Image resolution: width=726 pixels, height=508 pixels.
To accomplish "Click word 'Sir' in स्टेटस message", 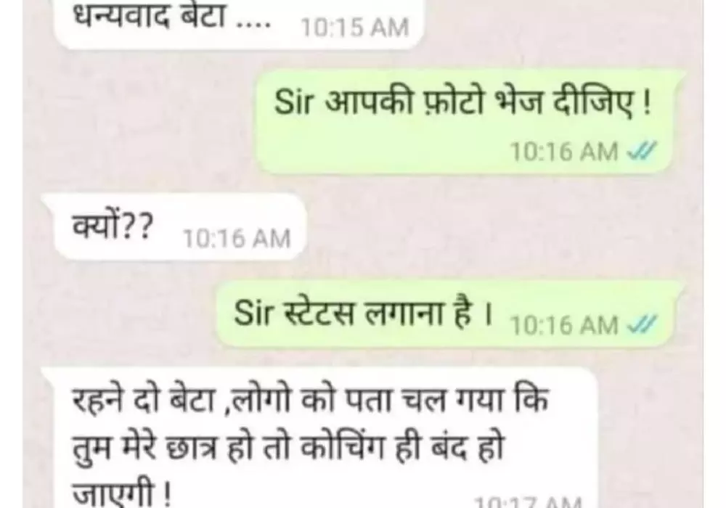I will (x=253, y=312).
